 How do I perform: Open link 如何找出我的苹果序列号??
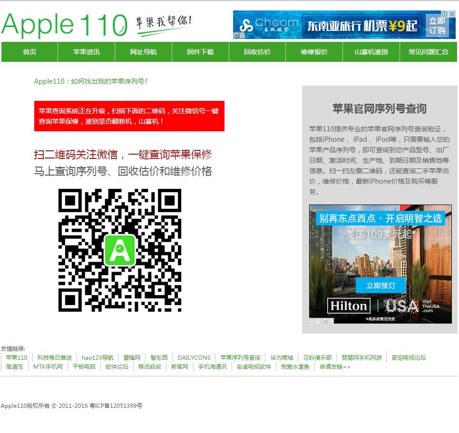tap(91, 81)
